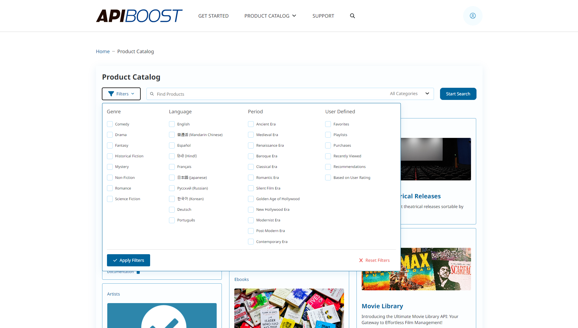578x328 pixels.
Task: Collapse the Filters dropdown
Action: (121, 94)
